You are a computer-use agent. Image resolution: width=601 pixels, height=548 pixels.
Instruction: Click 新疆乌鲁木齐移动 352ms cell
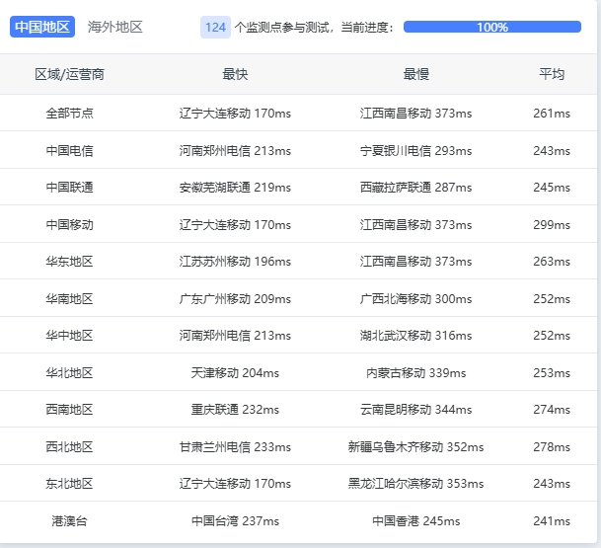pos(415,446)
